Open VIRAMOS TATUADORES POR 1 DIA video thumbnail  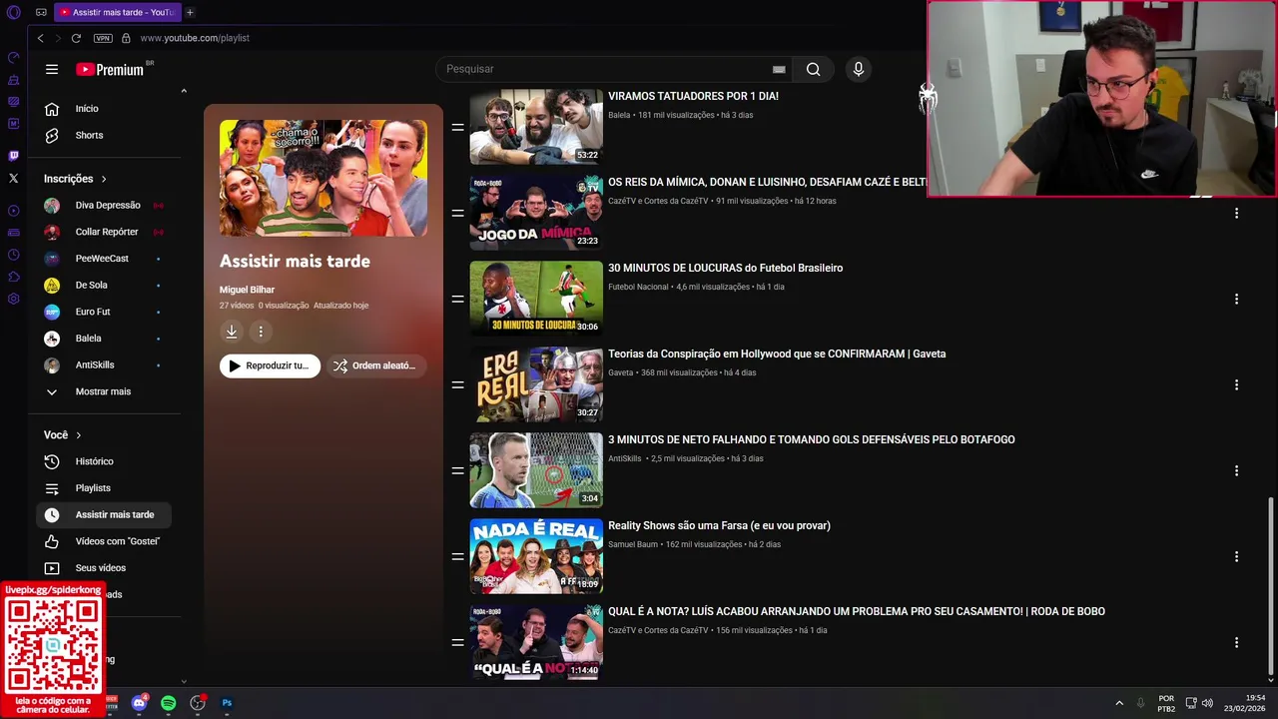pos(536,127)
